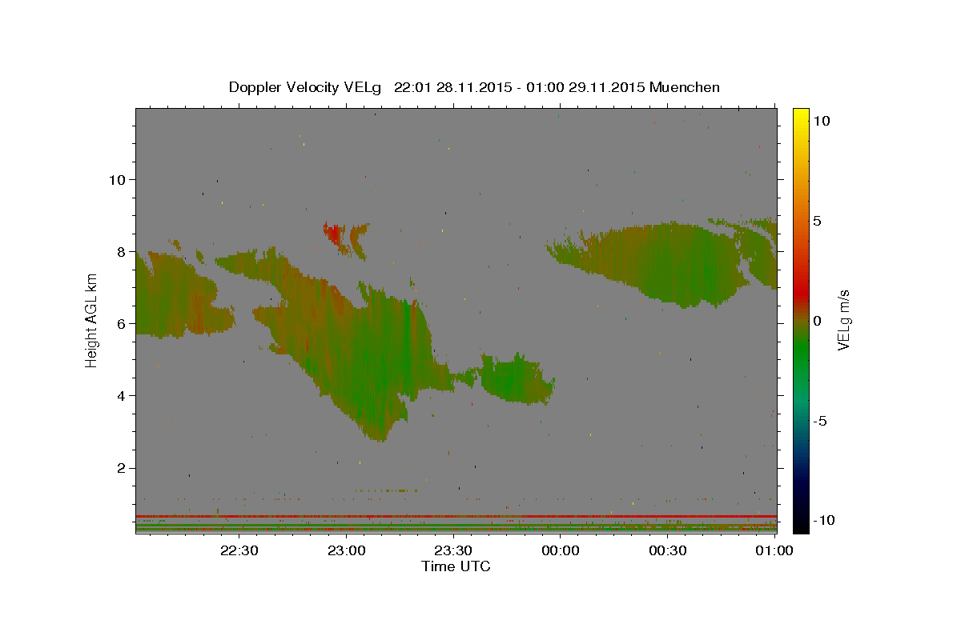Click the 23:00 time tick label
The height and width of the screenshot is (640, 961).
pyautogui.click(x=346, y=550)
